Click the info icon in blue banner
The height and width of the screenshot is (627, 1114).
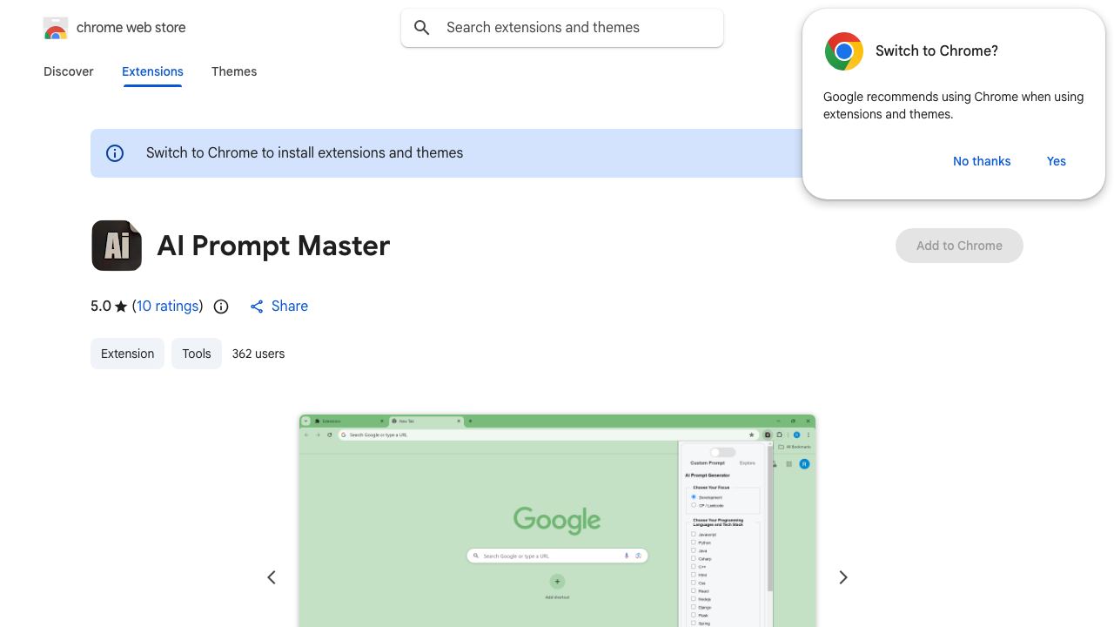(115, 153)
